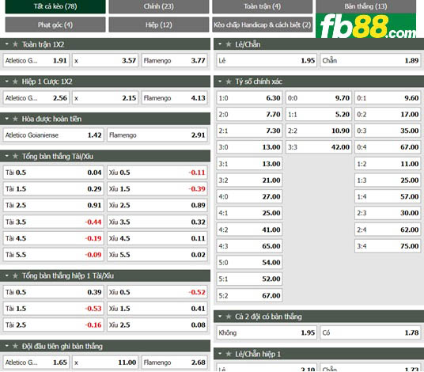
Task: Bet Không both teams score 1.95
Action: tap(267, 332)
